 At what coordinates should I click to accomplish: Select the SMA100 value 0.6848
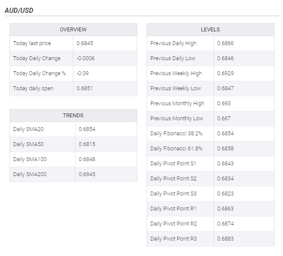tap(87, 159)
